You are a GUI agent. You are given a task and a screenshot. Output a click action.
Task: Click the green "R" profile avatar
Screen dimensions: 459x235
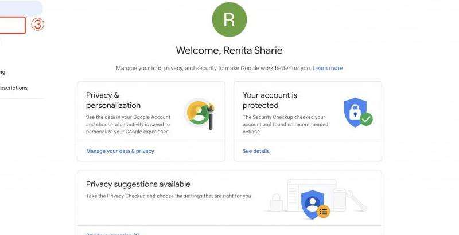229,19
